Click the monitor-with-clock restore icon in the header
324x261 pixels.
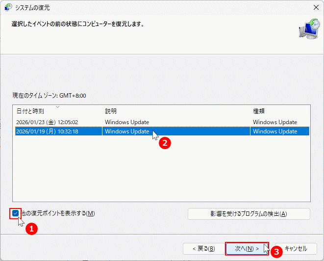309,29
